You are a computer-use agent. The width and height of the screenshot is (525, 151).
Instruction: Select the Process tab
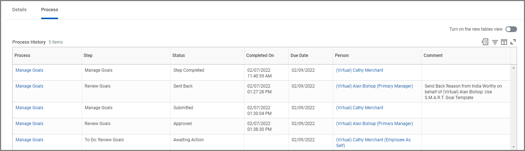pos(49,10)
